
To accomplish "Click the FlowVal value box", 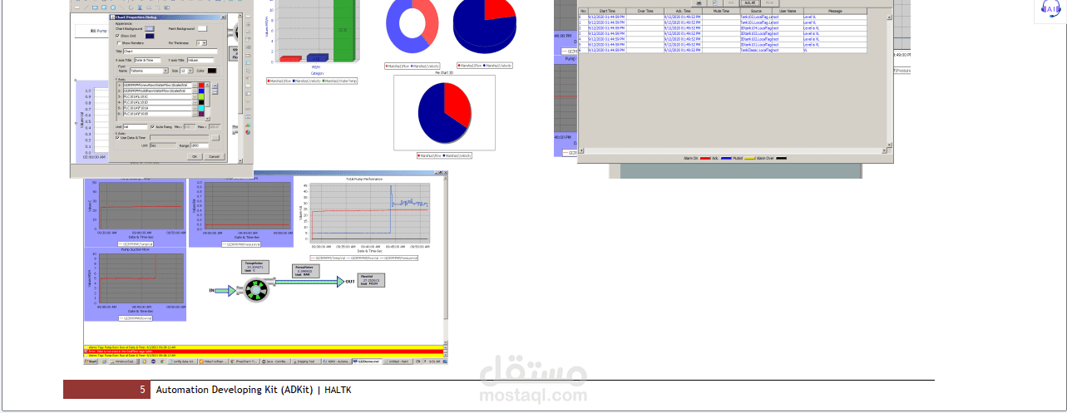I will click(371, 280).
